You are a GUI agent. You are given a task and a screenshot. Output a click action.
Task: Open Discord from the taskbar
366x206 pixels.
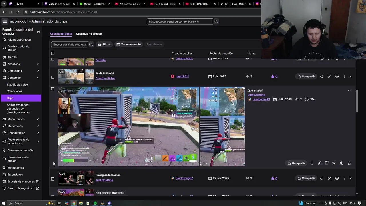click(109, 203)
